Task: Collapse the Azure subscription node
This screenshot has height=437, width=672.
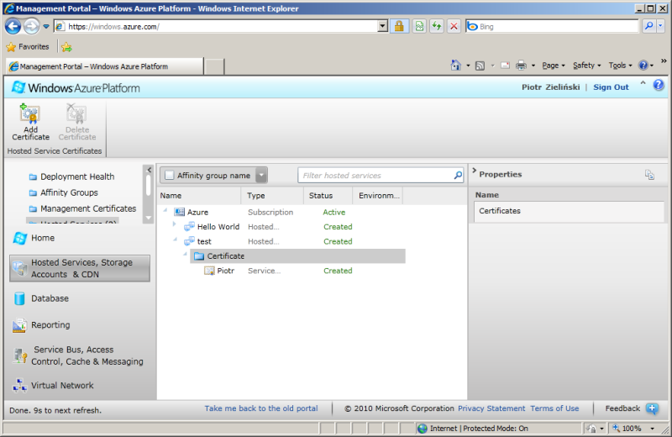Action: (165, 210)
